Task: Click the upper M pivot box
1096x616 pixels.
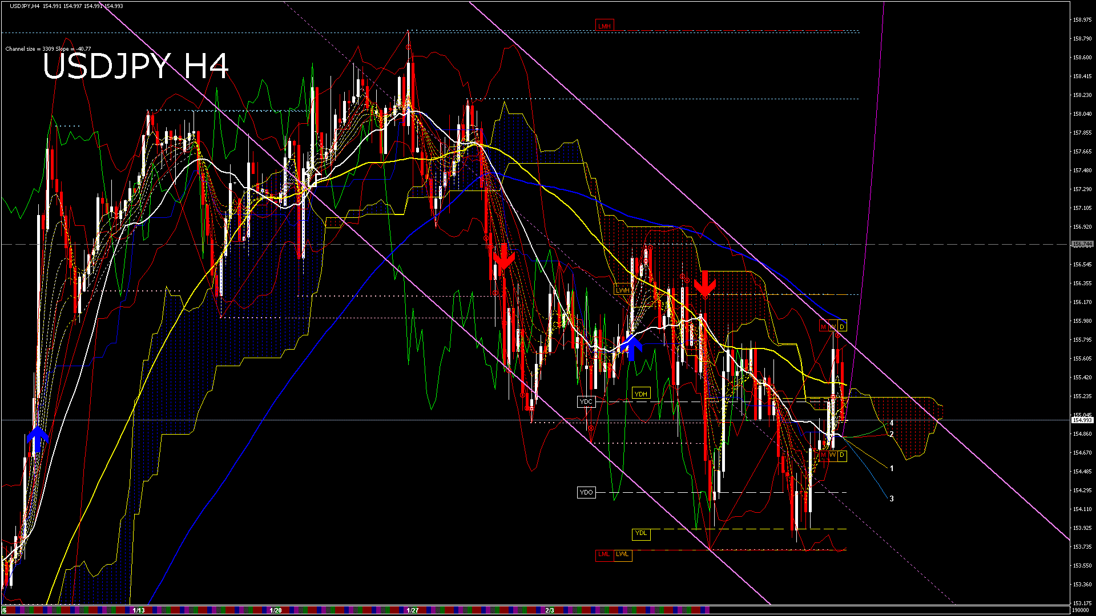Action: [823, 327]
